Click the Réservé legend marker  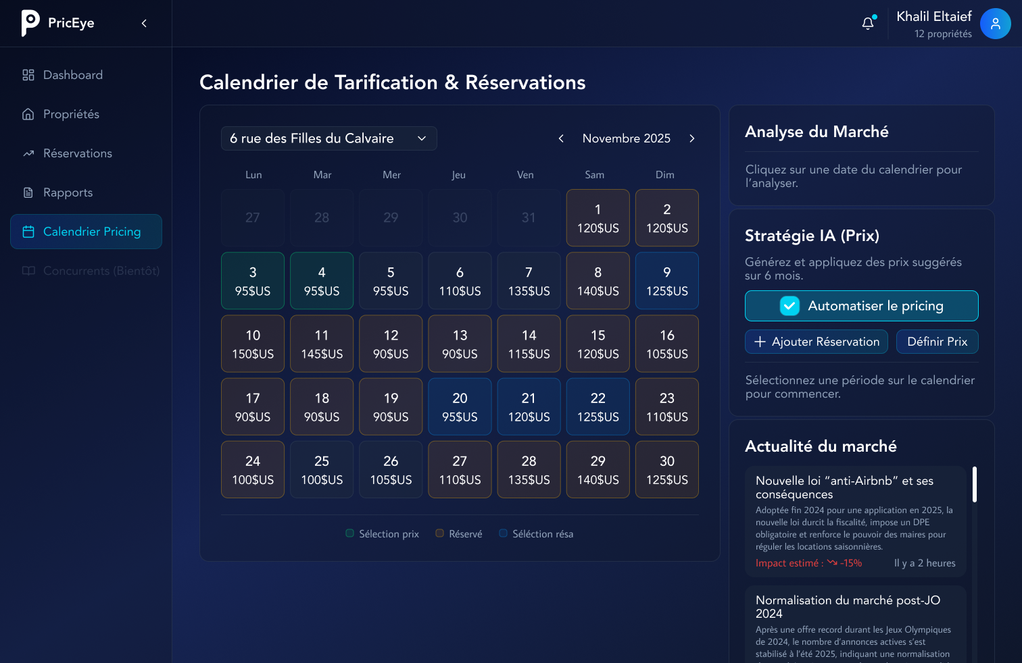[x=440, y=533]
